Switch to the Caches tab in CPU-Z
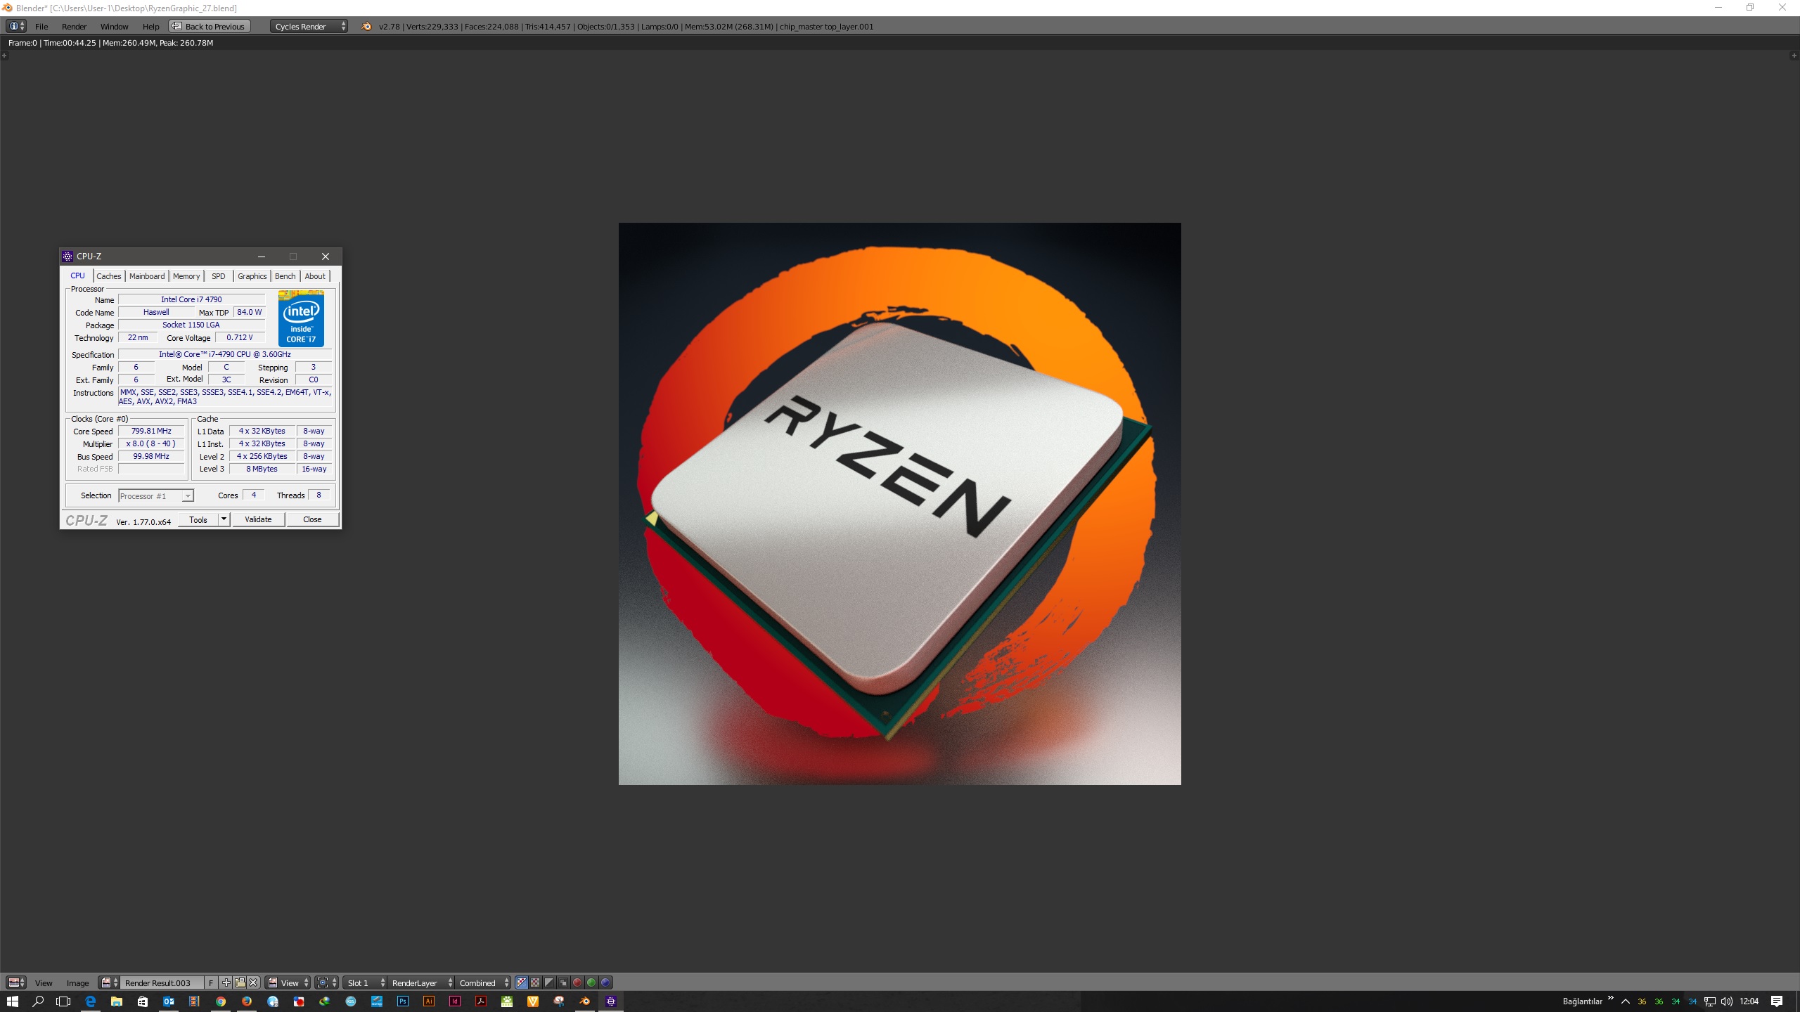This screenshot has width=1800, height=1012. coord(109,276)
